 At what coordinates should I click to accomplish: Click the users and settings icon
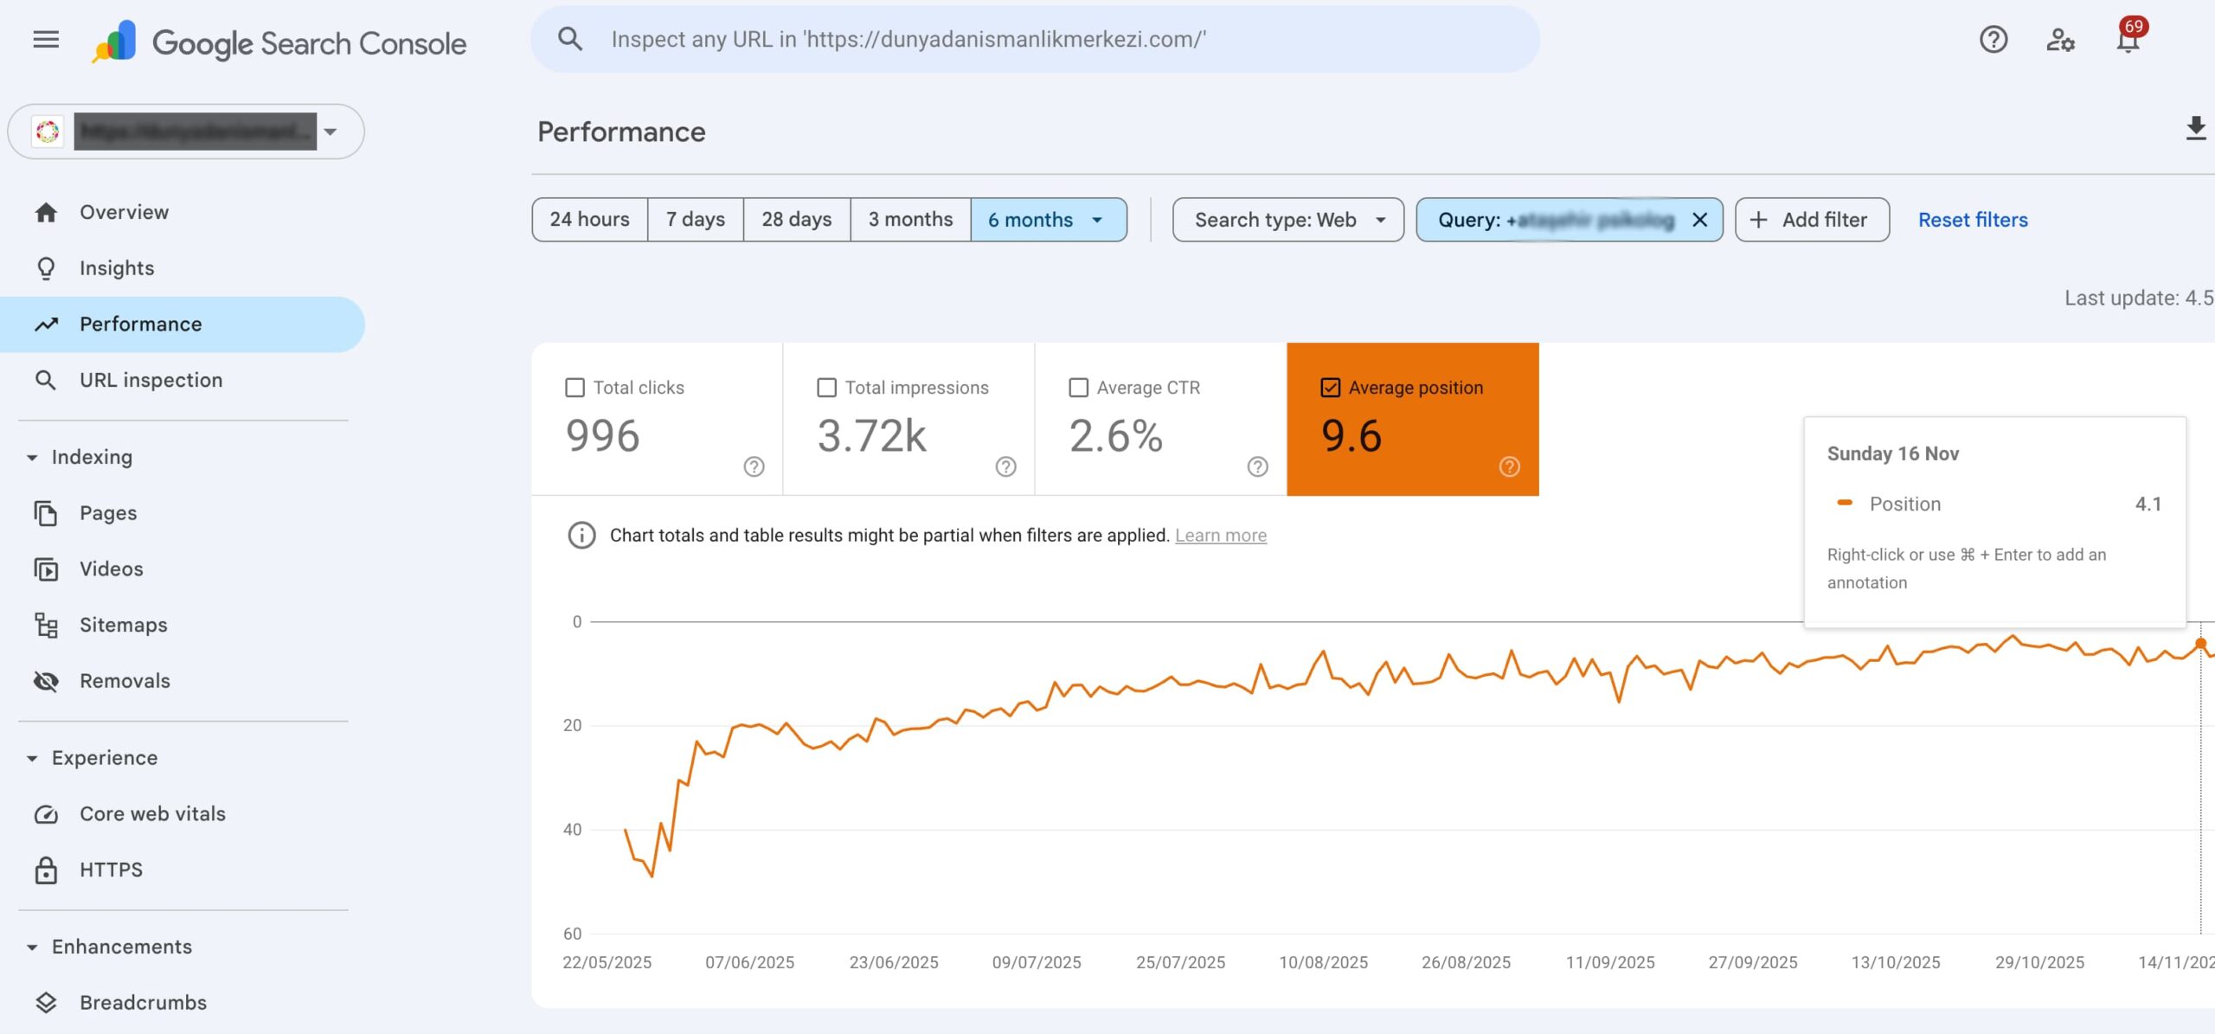pos(2060,40)
